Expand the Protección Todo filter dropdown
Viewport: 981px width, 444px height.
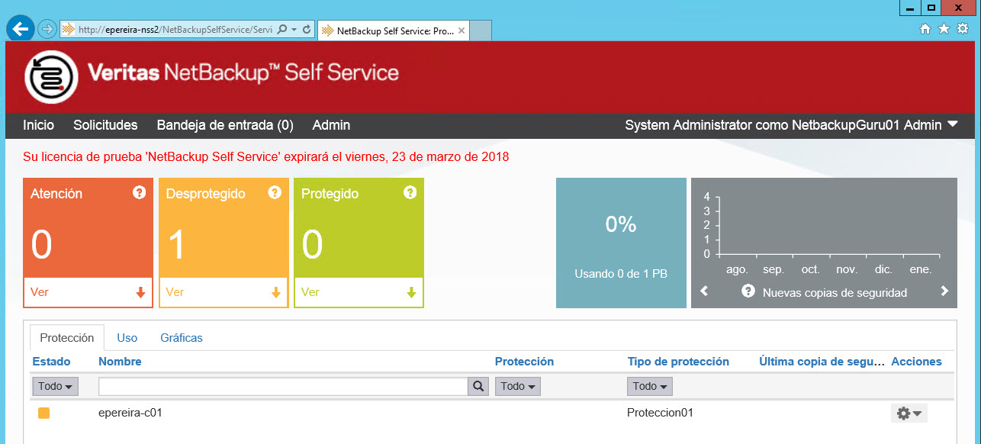click(518, 386)
